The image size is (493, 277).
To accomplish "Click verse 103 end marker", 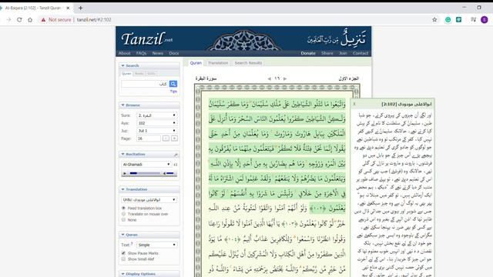I will click(290, 224).
